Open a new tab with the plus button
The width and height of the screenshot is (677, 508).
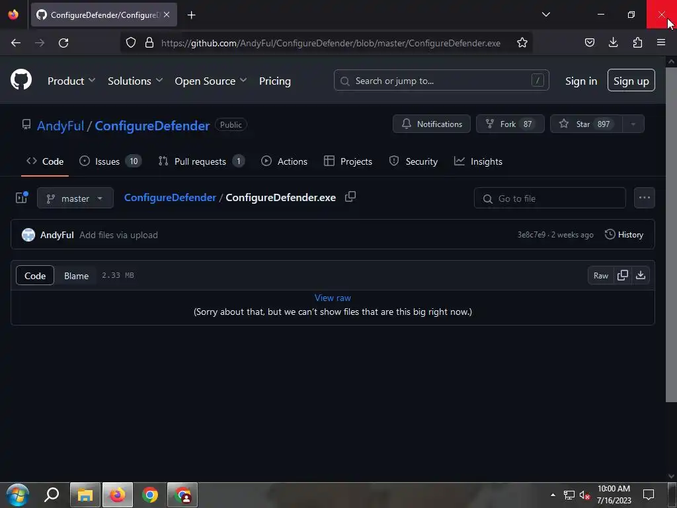191,15
